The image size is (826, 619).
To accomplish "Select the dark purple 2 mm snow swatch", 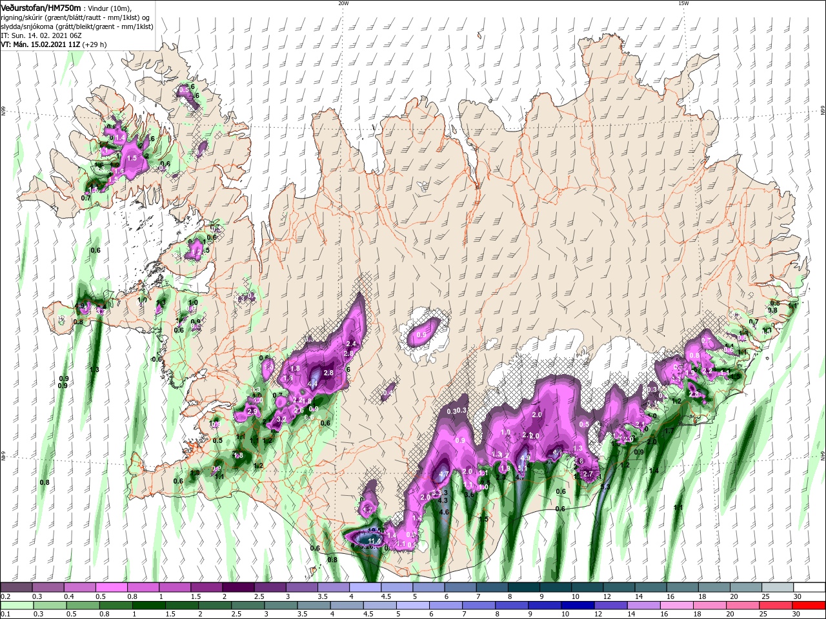I will (x=238, y=587).
